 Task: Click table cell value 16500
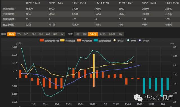145,14
